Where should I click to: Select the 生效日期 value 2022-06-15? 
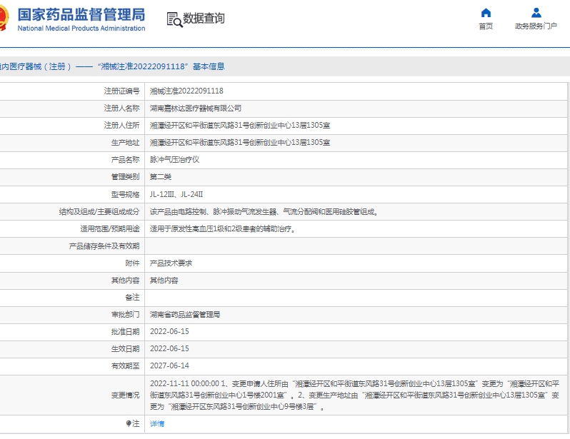[169, 348]
